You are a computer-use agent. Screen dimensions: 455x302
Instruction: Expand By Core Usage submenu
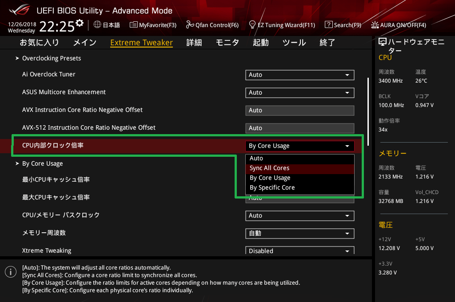pos(42,163)
